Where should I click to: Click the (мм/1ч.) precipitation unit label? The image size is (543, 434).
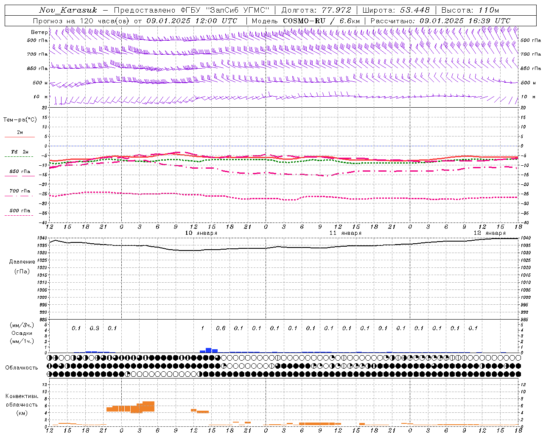22,341
